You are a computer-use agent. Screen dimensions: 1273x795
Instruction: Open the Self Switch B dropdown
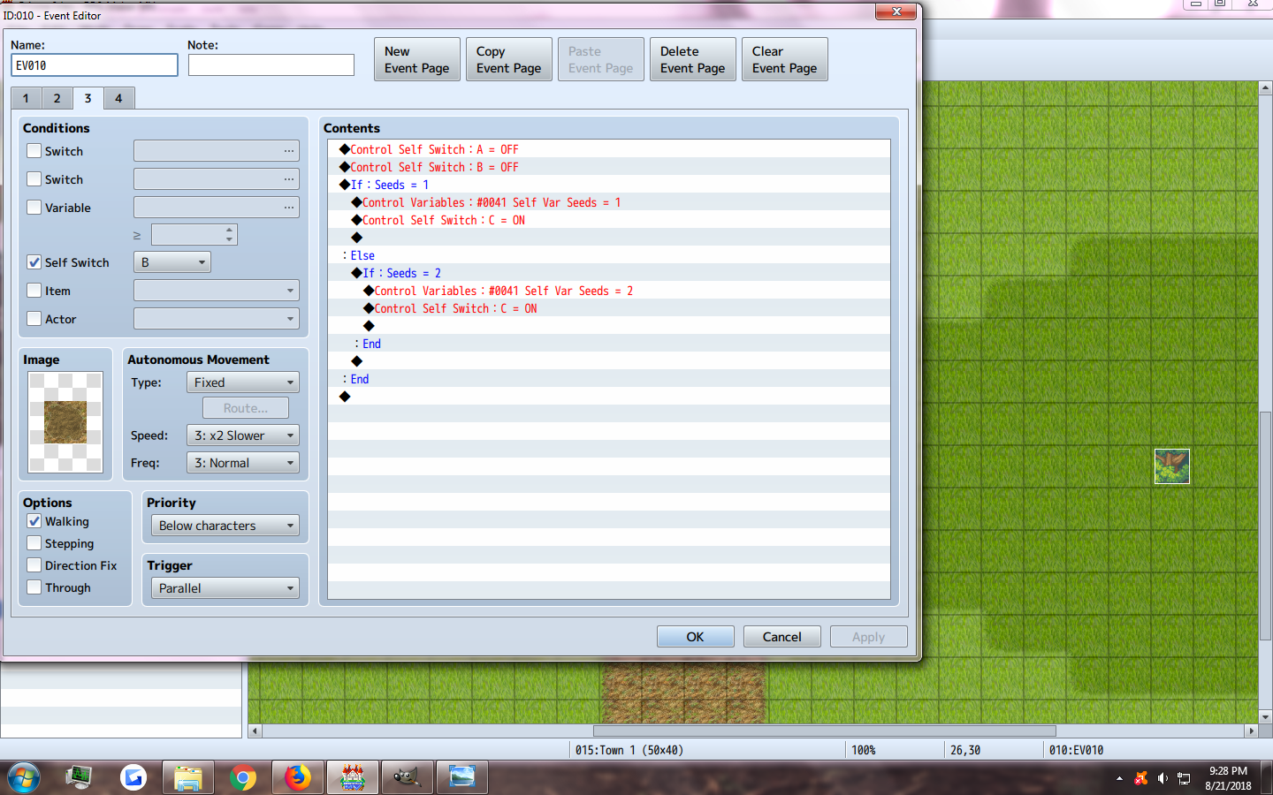tap(172, 262)
